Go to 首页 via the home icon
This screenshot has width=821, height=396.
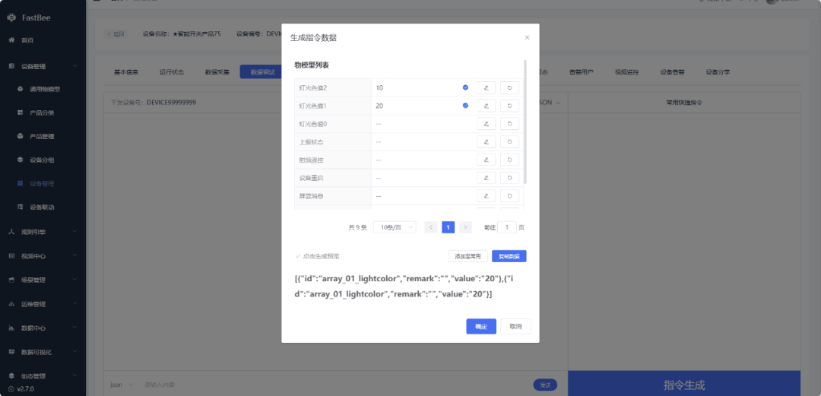click(11, 40)
